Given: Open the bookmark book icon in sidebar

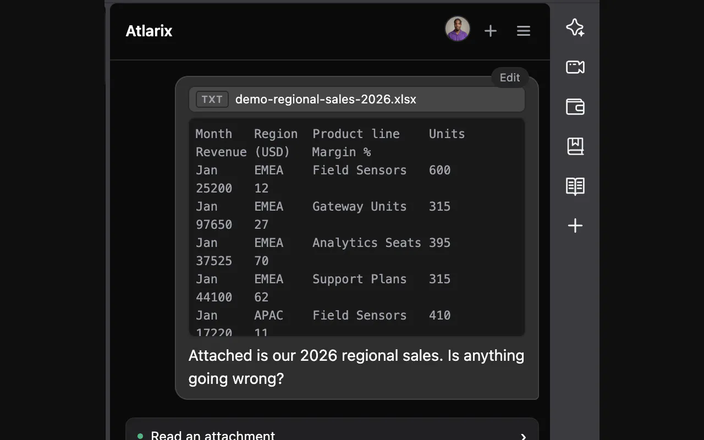Looking at the screenshot, I should [x=575, y=146].
